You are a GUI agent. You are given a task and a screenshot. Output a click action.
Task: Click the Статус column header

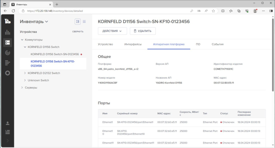click(224, 114)
